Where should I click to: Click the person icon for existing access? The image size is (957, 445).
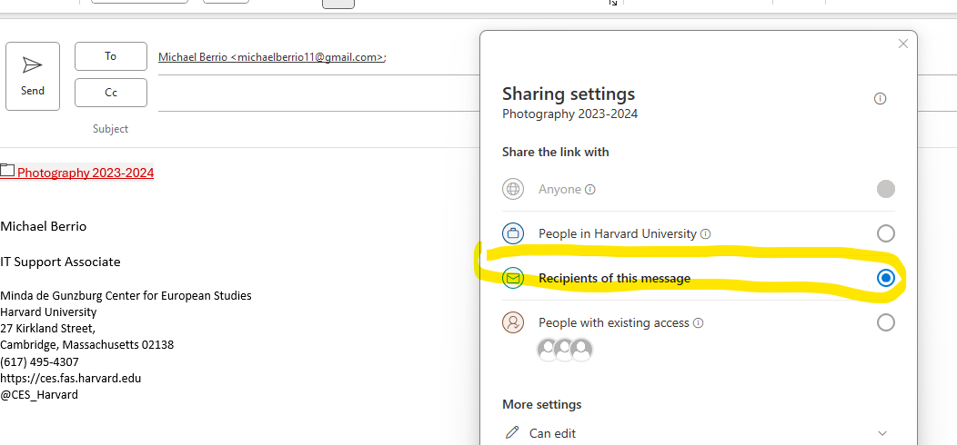(513, 322)
